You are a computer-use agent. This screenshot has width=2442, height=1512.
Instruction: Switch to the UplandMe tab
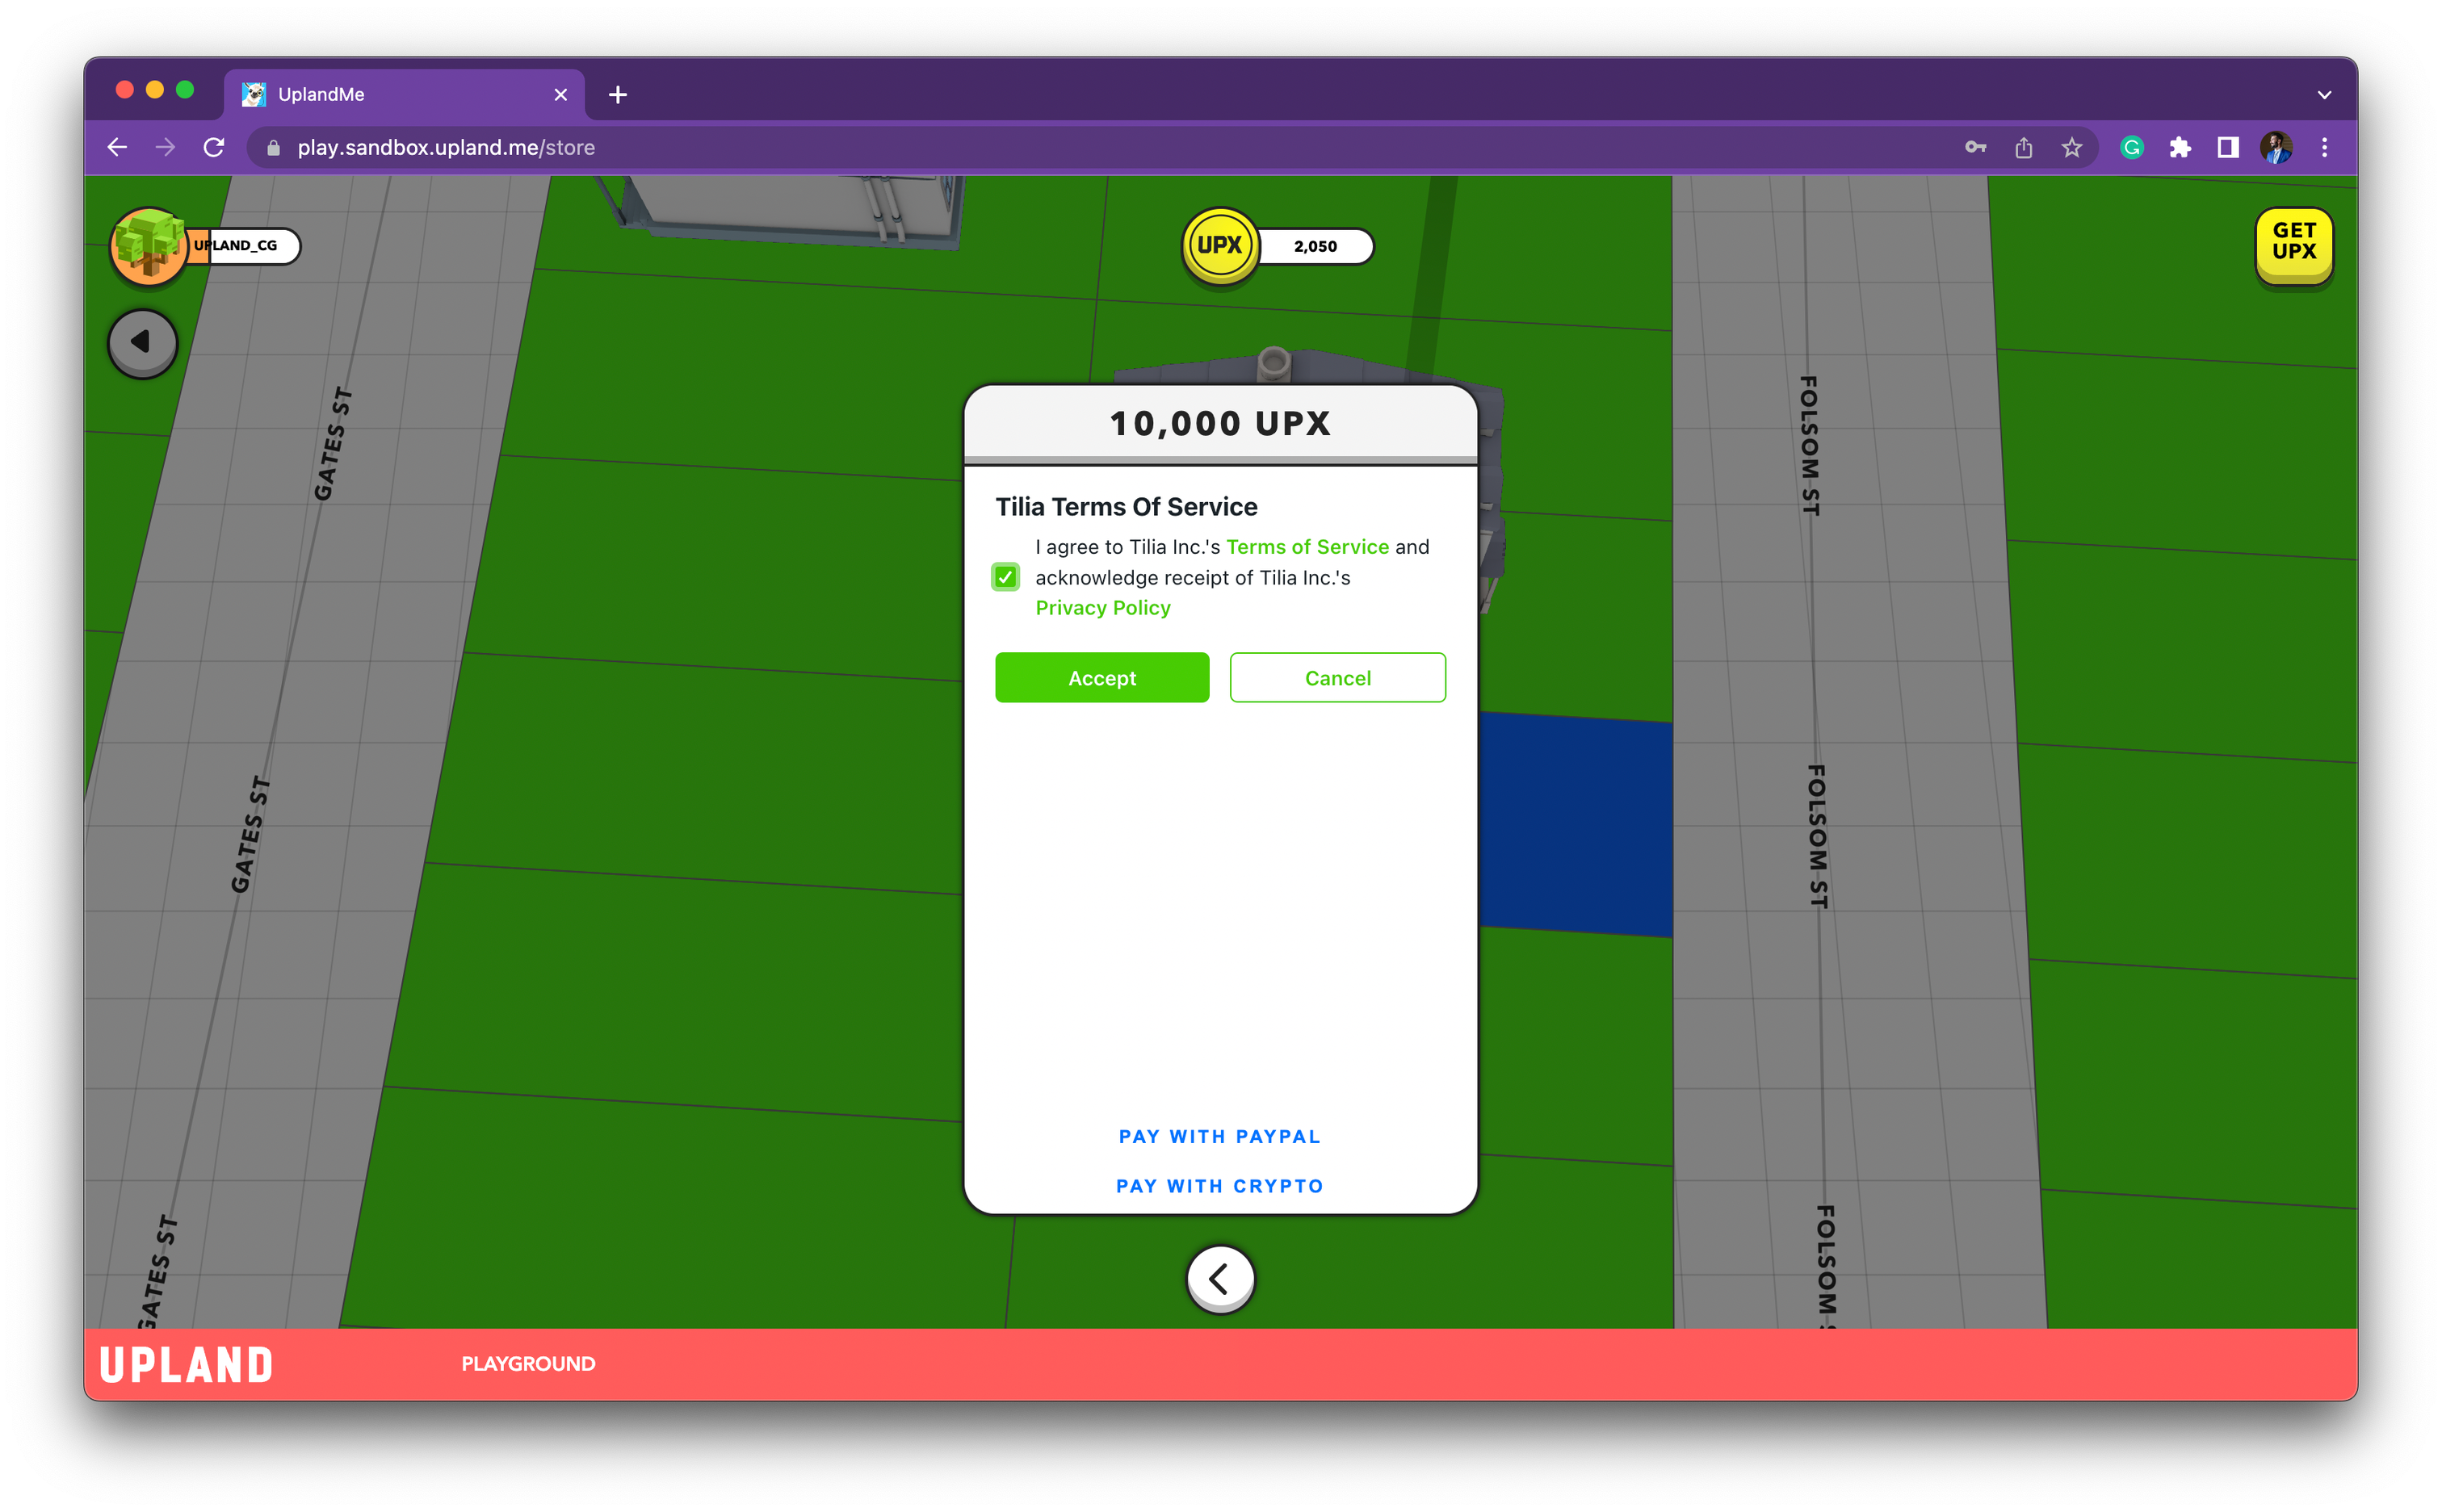[x=404, y=94]
